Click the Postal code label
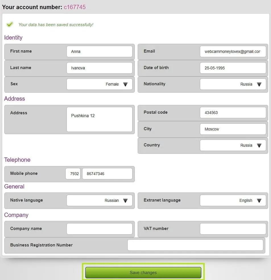The width and height of the screenshot is (271, 280). pyautogui.click(x=156, y=112)
